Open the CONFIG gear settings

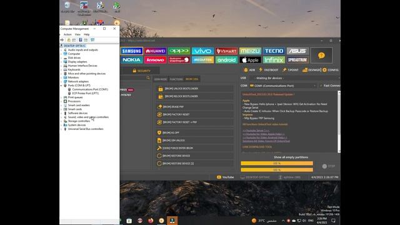pyautogui.click(x=331, y=70)
